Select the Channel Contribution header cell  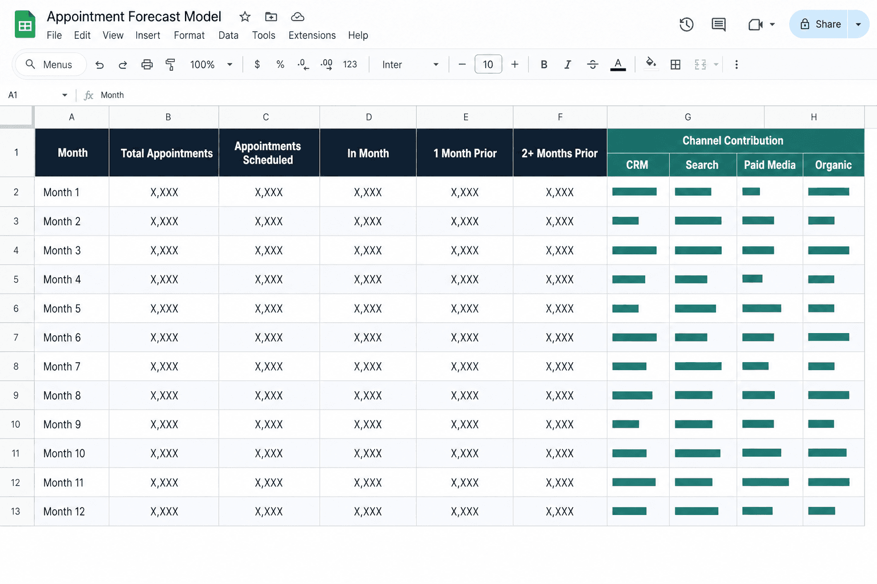[736, 141]
